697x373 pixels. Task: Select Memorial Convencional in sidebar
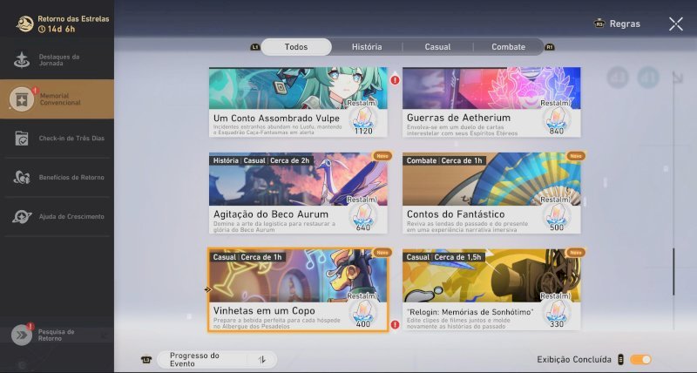(x=57, y=99)
